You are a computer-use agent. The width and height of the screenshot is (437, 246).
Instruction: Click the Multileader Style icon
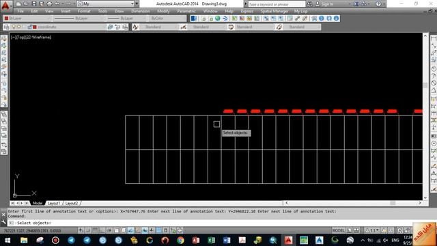click(279, 27)
